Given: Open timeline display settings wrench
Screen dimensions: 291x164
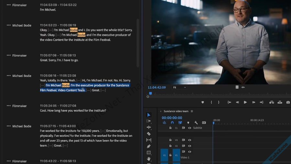Looking at the screenshot, I should 196,123.
